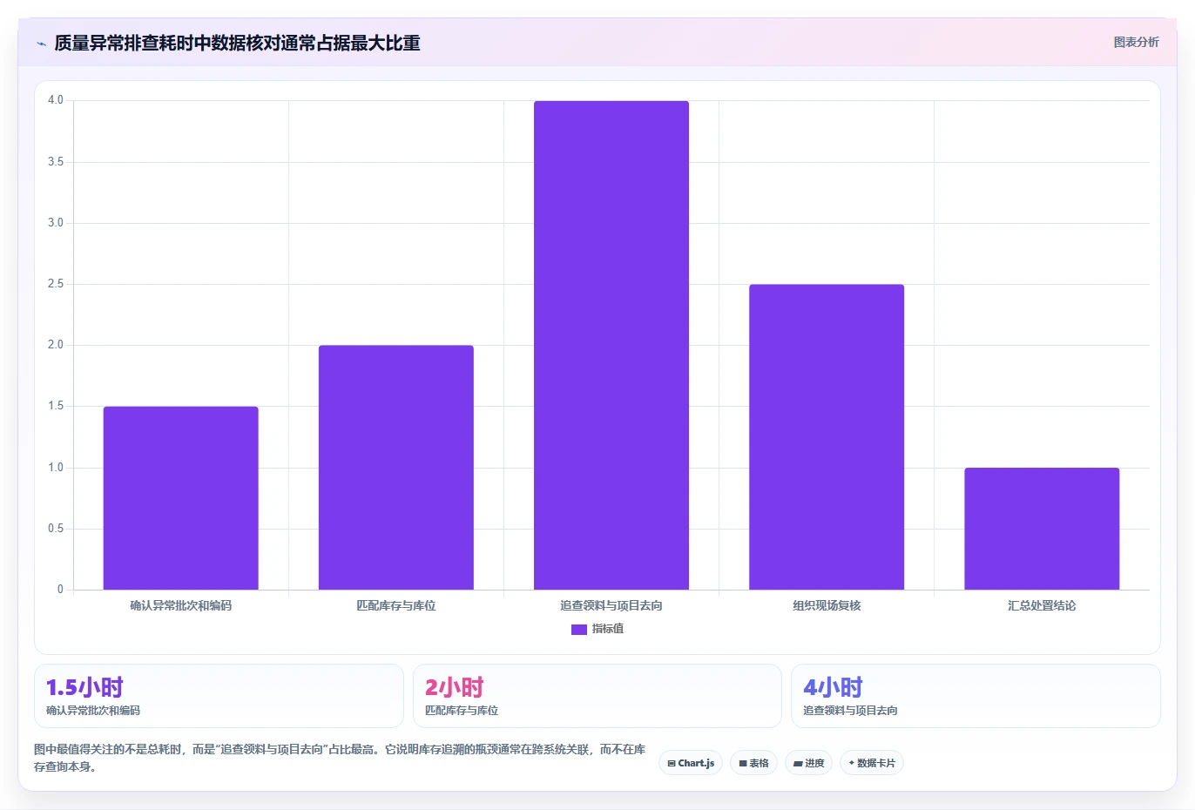Click the summary paragraph starting 图中最值得关注
The height and width of the screenshot is (810, 1195).
point(340,758)
